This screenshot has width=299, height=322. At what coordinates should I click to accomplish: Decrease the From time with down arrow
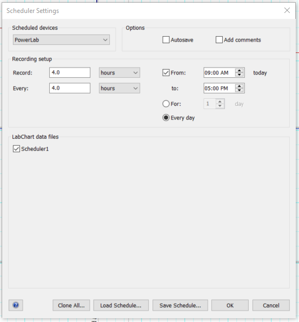(x=239, y=75)
